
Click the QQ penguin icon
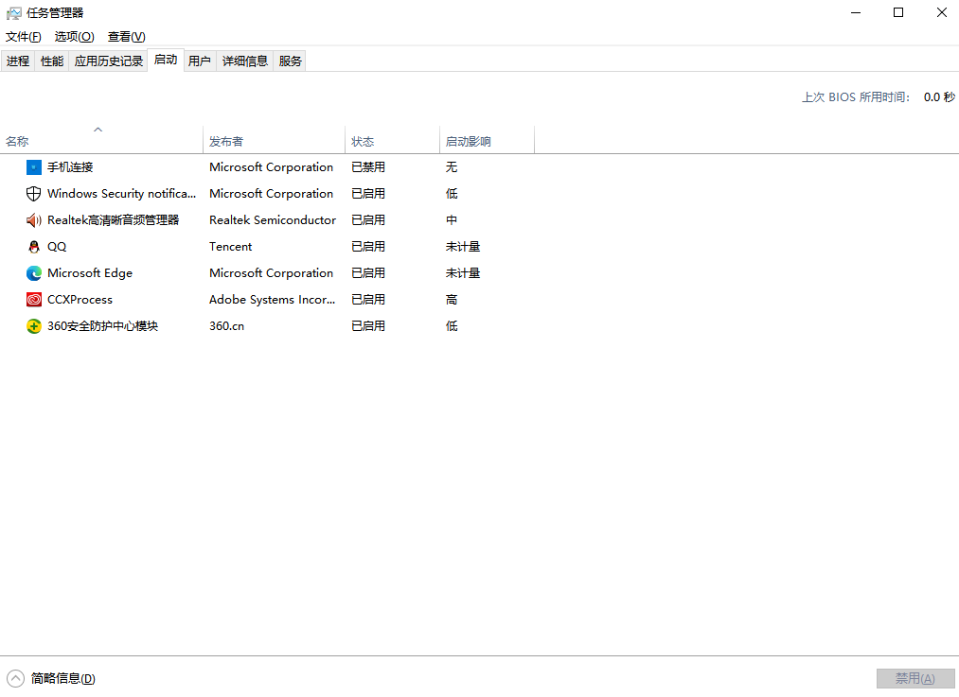[x=34, y=247]
